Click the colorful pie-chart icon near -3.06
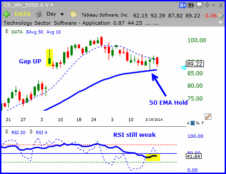Viewport: 226px width, 174px height. pos(221,16)
